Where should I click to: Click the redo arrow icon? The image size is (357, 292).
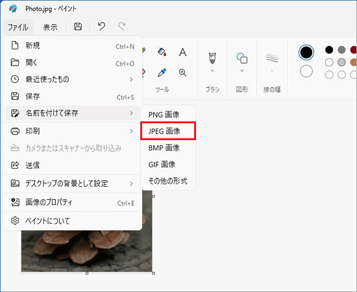(x=122, y=27)
